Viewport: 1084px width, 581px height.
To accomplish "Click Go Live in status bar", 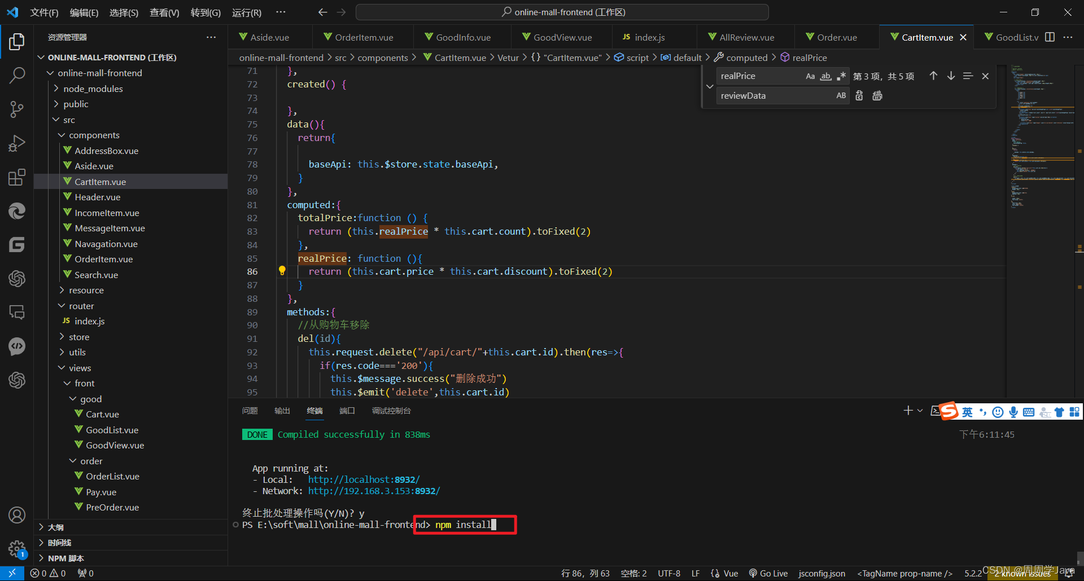I will [768, 573].
